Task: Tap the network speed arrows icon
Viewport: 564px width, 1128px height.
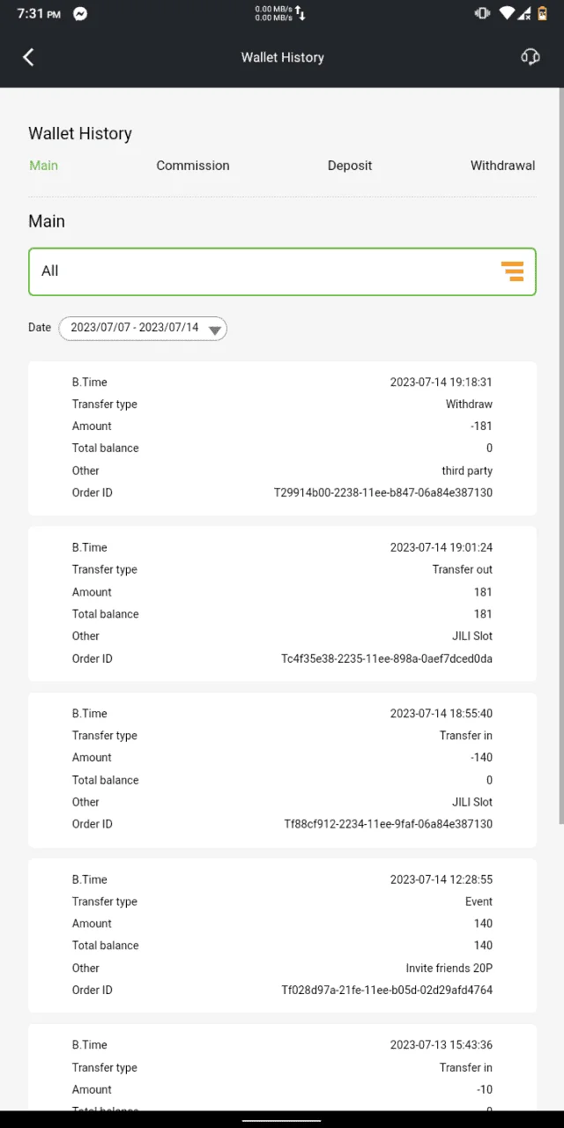Action: [x=300, y=13]
